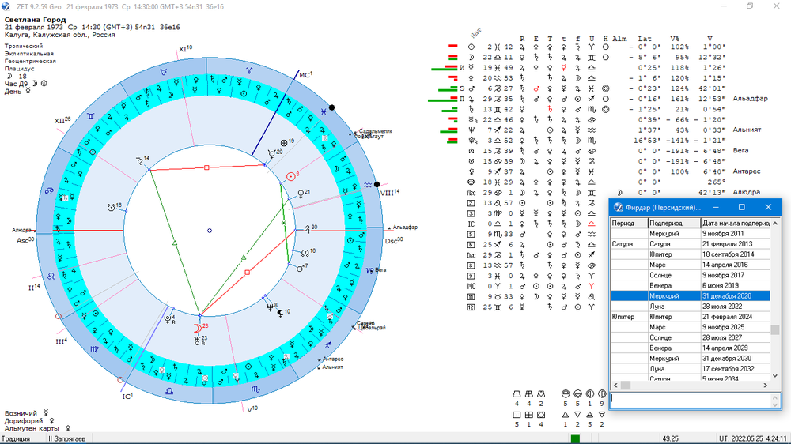The height and width of the screenshot is (444, 791).
Task: Select the red Sun glyph in the chart
Action: [x=290, y=176]
